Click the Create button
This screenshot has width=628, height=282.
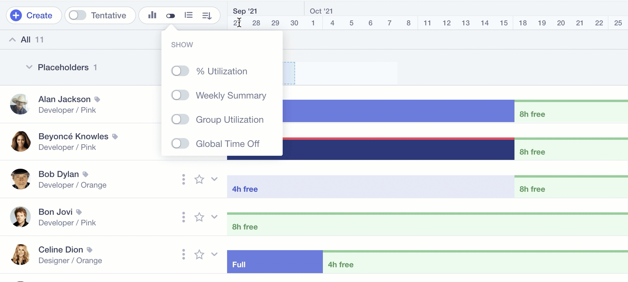33,15
